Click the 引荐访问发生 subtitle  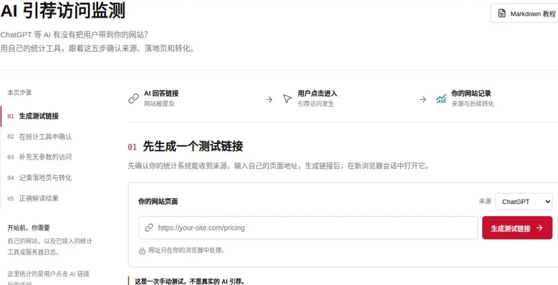pyautogui.click(x=316, y=104)
